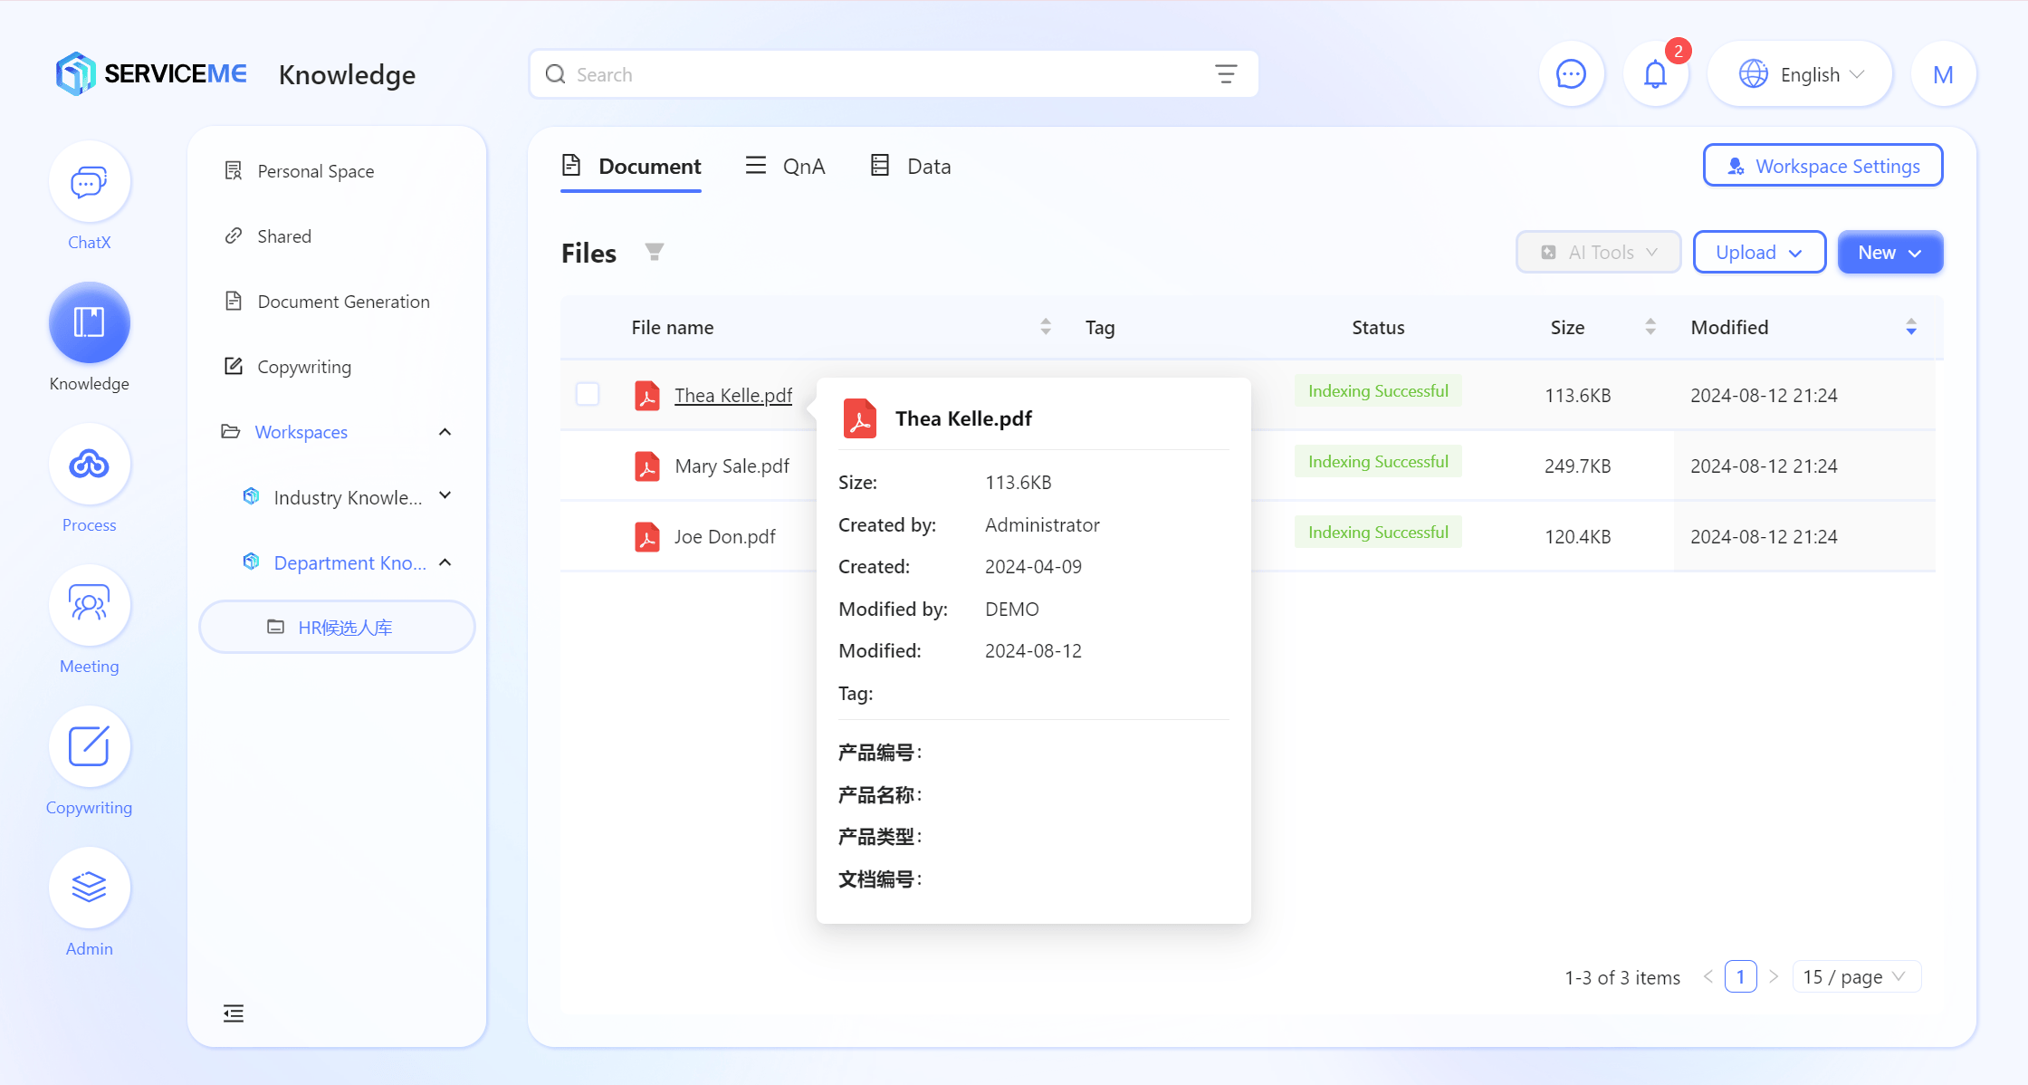The image size is (2028, 1085).
Task: Open the ChatX sidebar icon
Action: click(x=89, y=182)
